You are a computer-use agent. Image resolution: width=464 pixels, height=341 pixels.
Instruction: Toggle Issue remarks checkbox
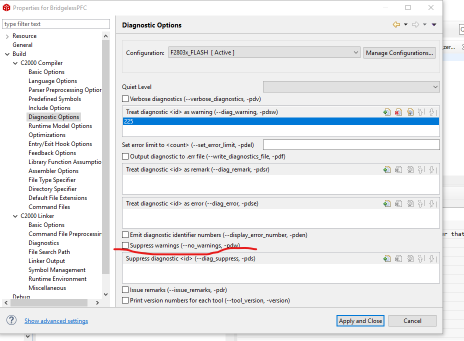[125, 290]
